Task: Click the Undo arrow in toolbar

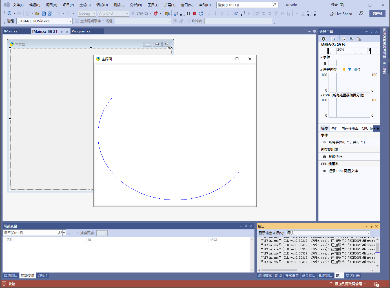Action: coord(58,13)
